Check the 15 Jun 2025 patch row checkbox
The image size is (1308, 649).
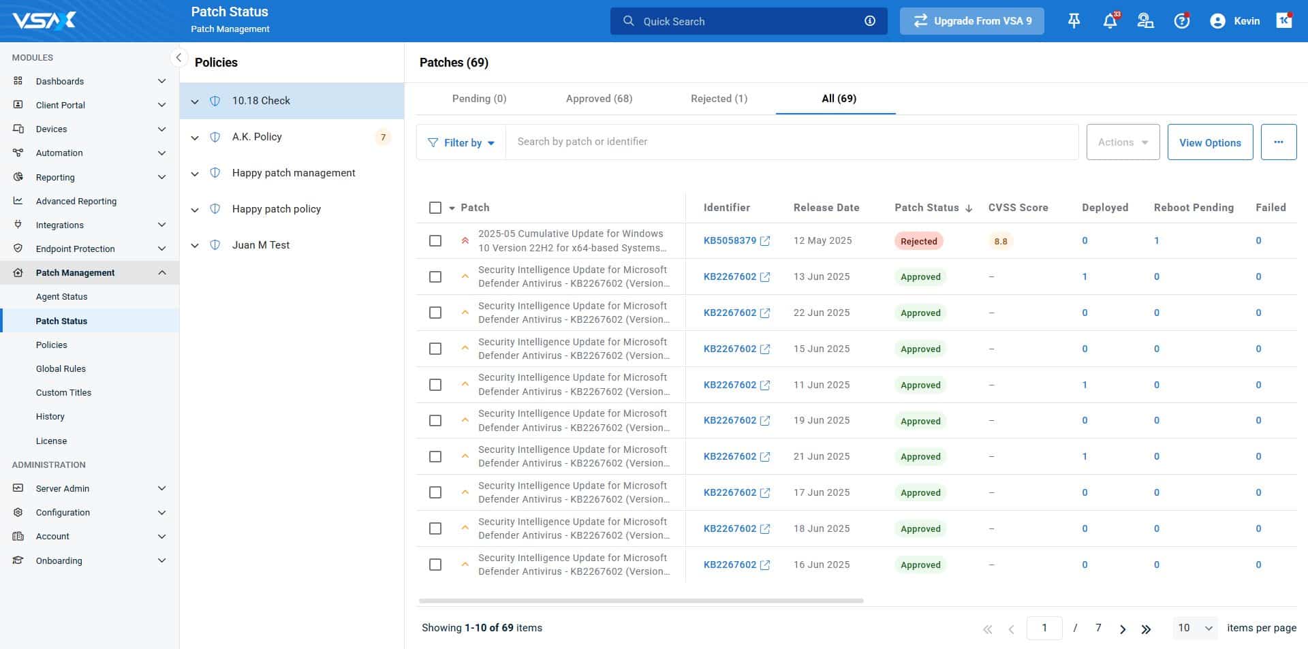point(435,349)
